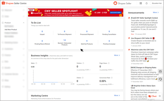The height and width of the screenshot is (101, 164).
Task: Open Use Shopee's CNY Seller Kit announcement
Action: coord(143,38)
